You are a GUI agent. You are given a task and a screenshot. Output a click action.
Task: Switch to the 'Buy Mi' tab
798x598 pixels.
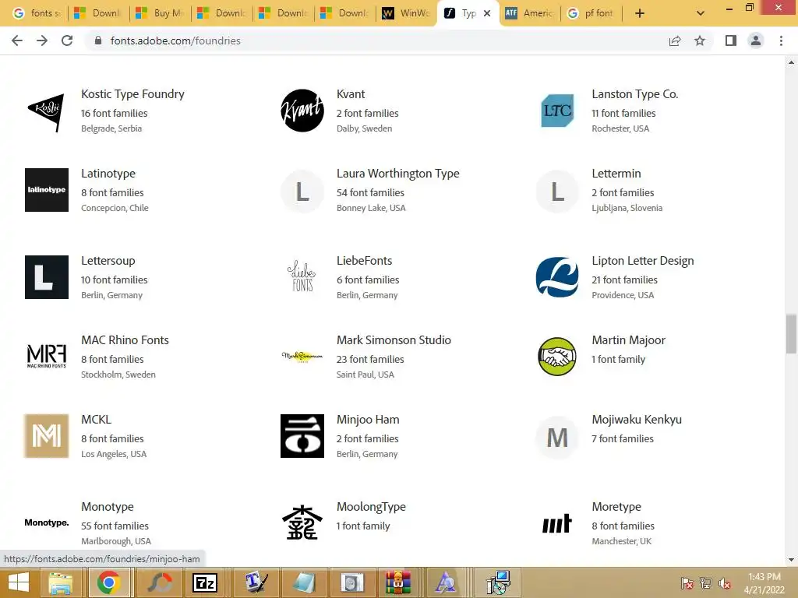point(161,13)
